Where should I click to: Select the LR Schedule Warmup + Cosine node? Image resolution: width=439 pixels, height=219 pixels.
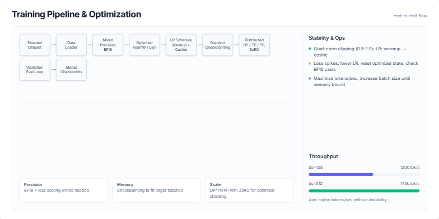coord(181,45)
